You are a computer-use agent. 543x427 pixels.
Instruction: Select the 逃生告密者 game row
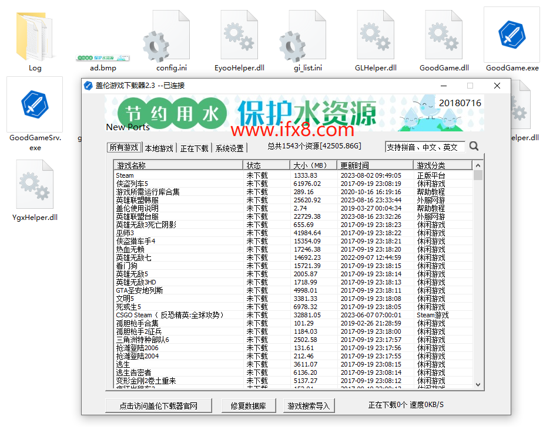pyautogui.click(x=293, y=372)
